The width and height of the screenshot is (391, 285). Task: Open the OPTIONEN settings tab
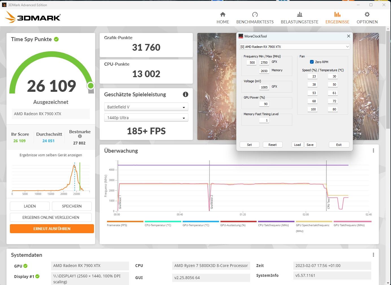coord(367,18)
